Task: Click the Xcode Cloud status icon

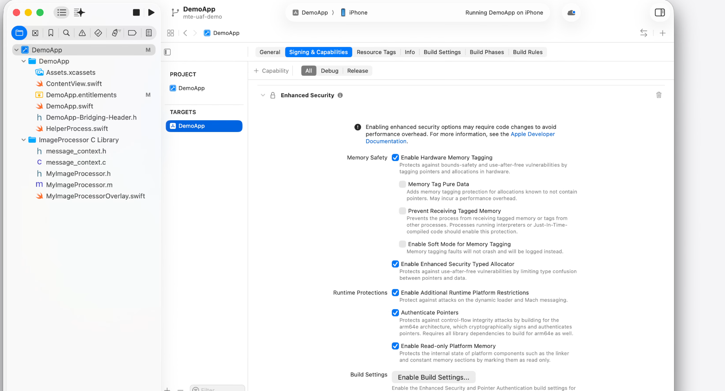Action: point(571,13)
